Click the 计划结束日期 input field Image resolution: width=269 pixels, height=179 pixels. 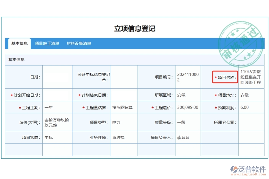pyautogui.click(x=123, y=95)
